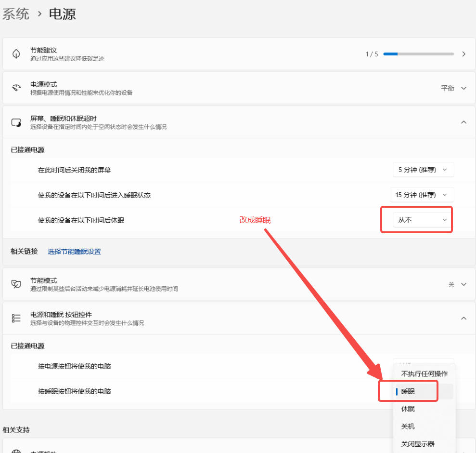
Task: Click the 1/5 energy recommendations progress bar
Action: pos(418,53)
